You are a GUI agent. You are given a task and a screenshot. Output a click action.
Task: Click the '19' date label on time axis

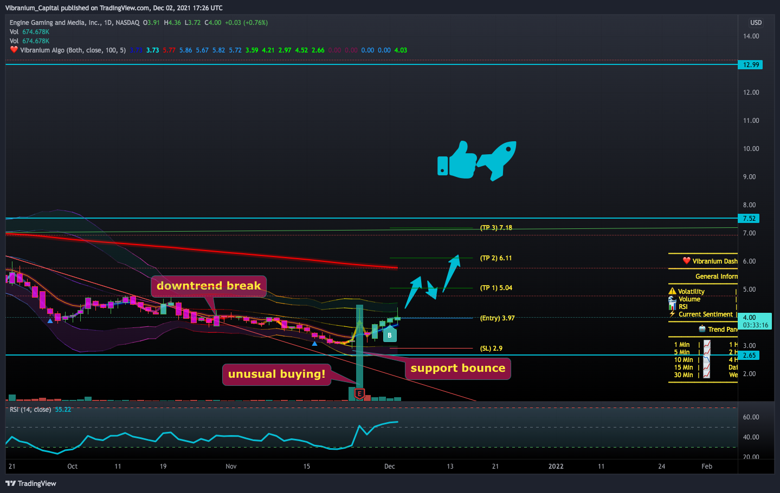(163, 466)
